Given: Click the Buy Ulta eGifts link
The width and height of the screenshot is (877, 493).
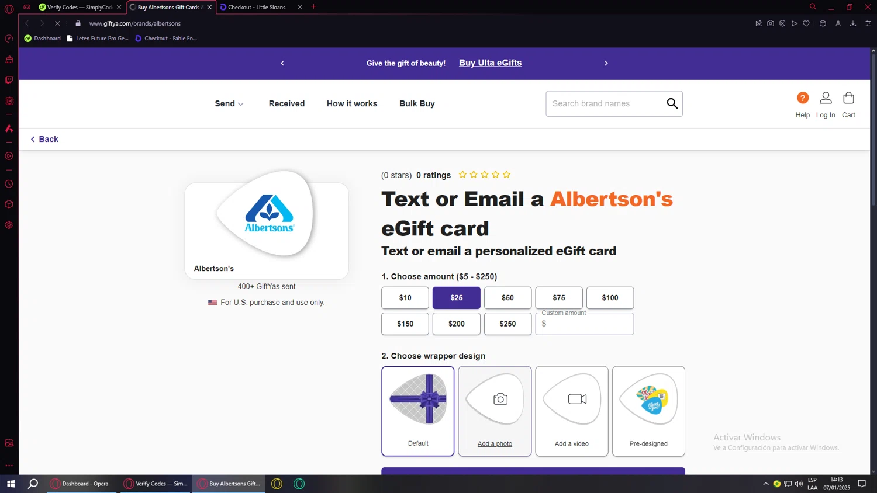Looking at the screenshot, I should pyautogui.click(x=490, y=63).
